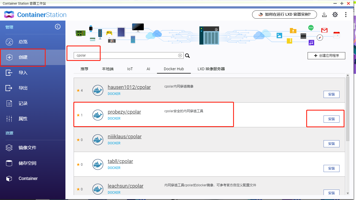Open the 记录 logs section

33,103
